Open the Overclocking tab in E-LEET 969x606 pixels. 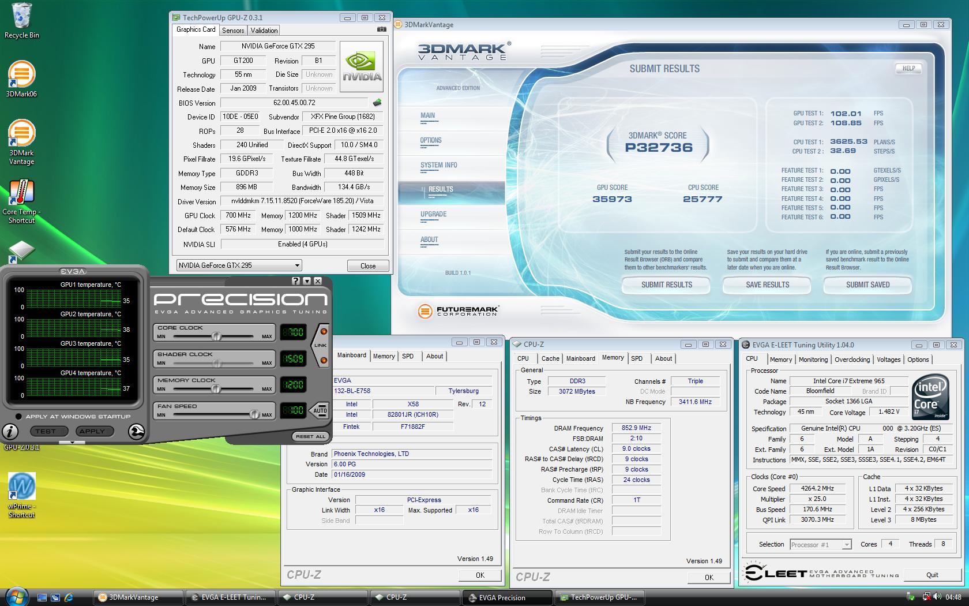tap(852, 360)
